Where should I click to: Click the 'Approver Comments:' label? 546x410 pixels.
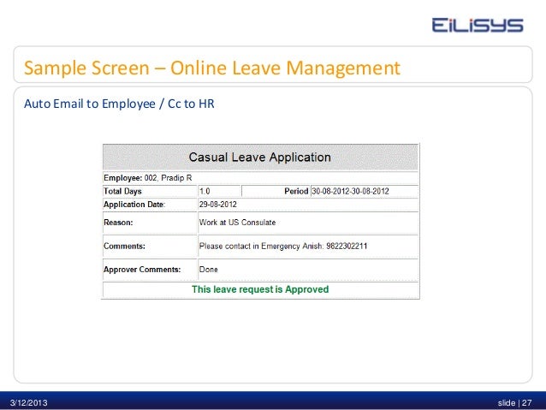tap(142, 270)
